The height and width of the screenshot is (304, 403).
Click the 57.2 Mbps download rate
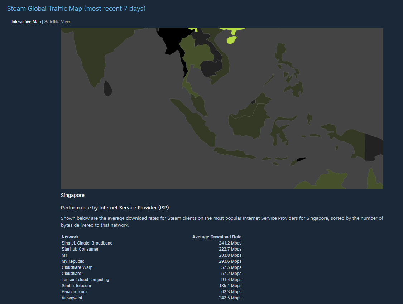tap(231, 274)
